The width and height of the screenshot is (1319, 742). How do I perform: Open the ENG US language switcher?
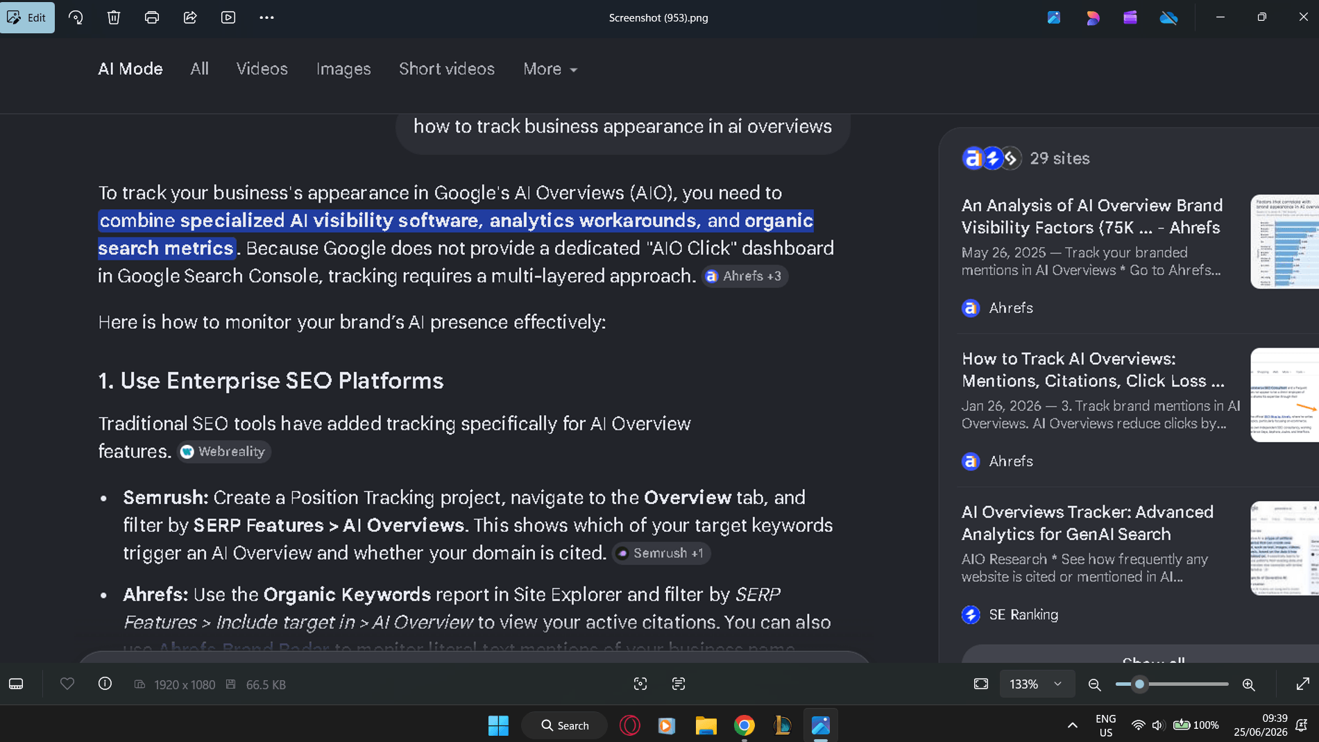[1106, 725]
